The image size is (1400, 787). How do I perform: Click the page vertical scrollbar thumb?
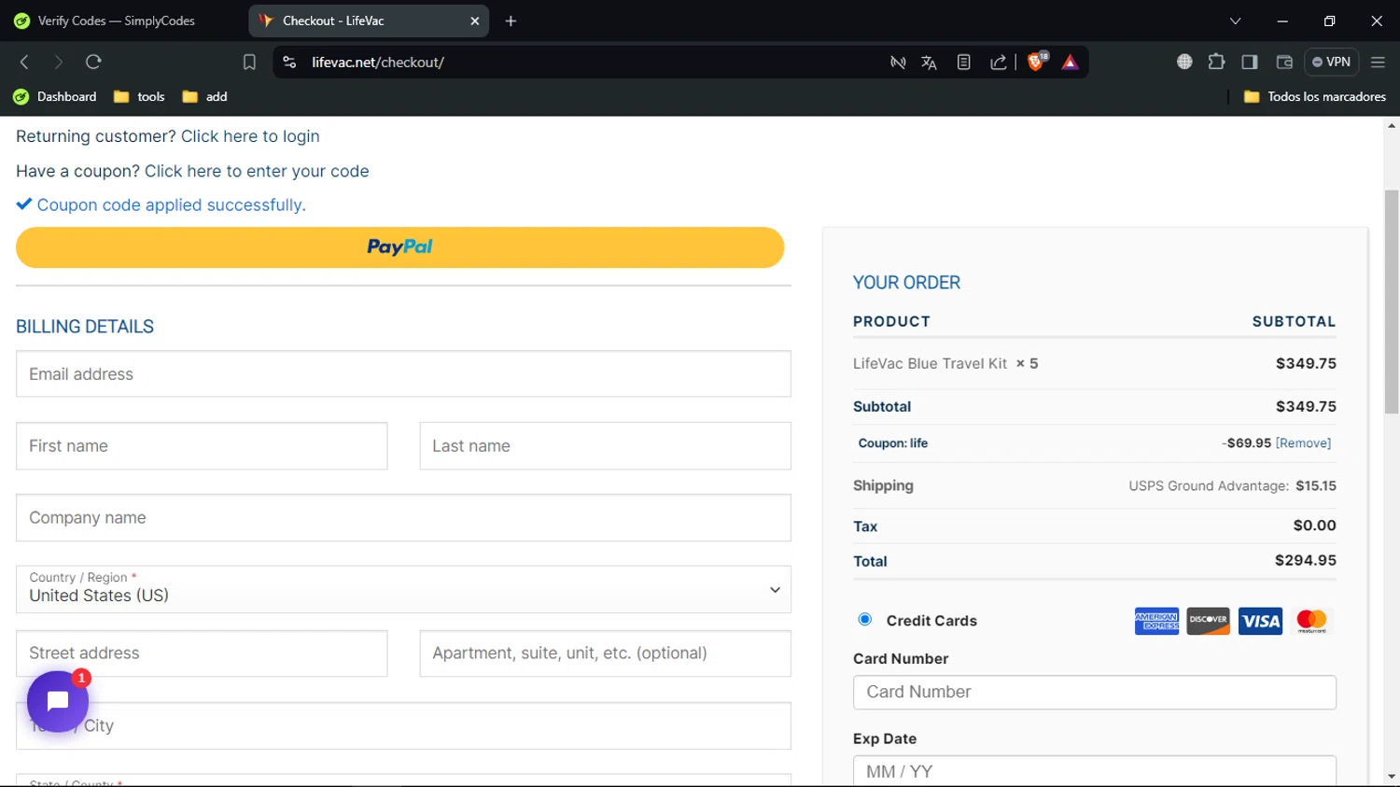(x=1392, y=301)
